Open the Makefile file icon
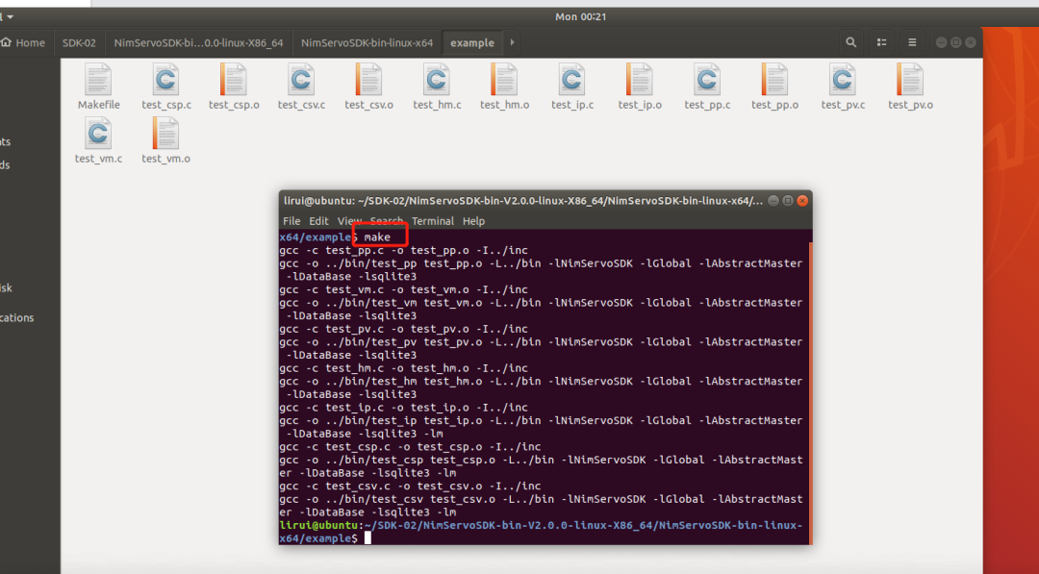 coord(98,87)
